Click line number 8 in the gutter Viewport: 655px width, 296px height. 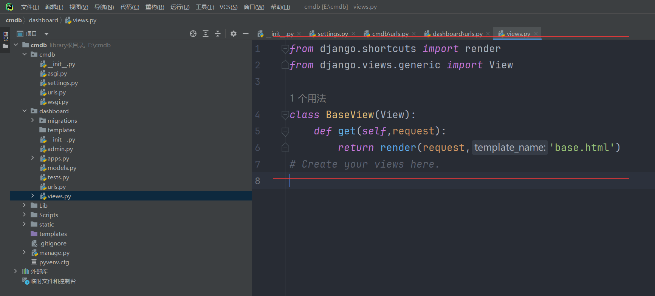click(257, 181)
